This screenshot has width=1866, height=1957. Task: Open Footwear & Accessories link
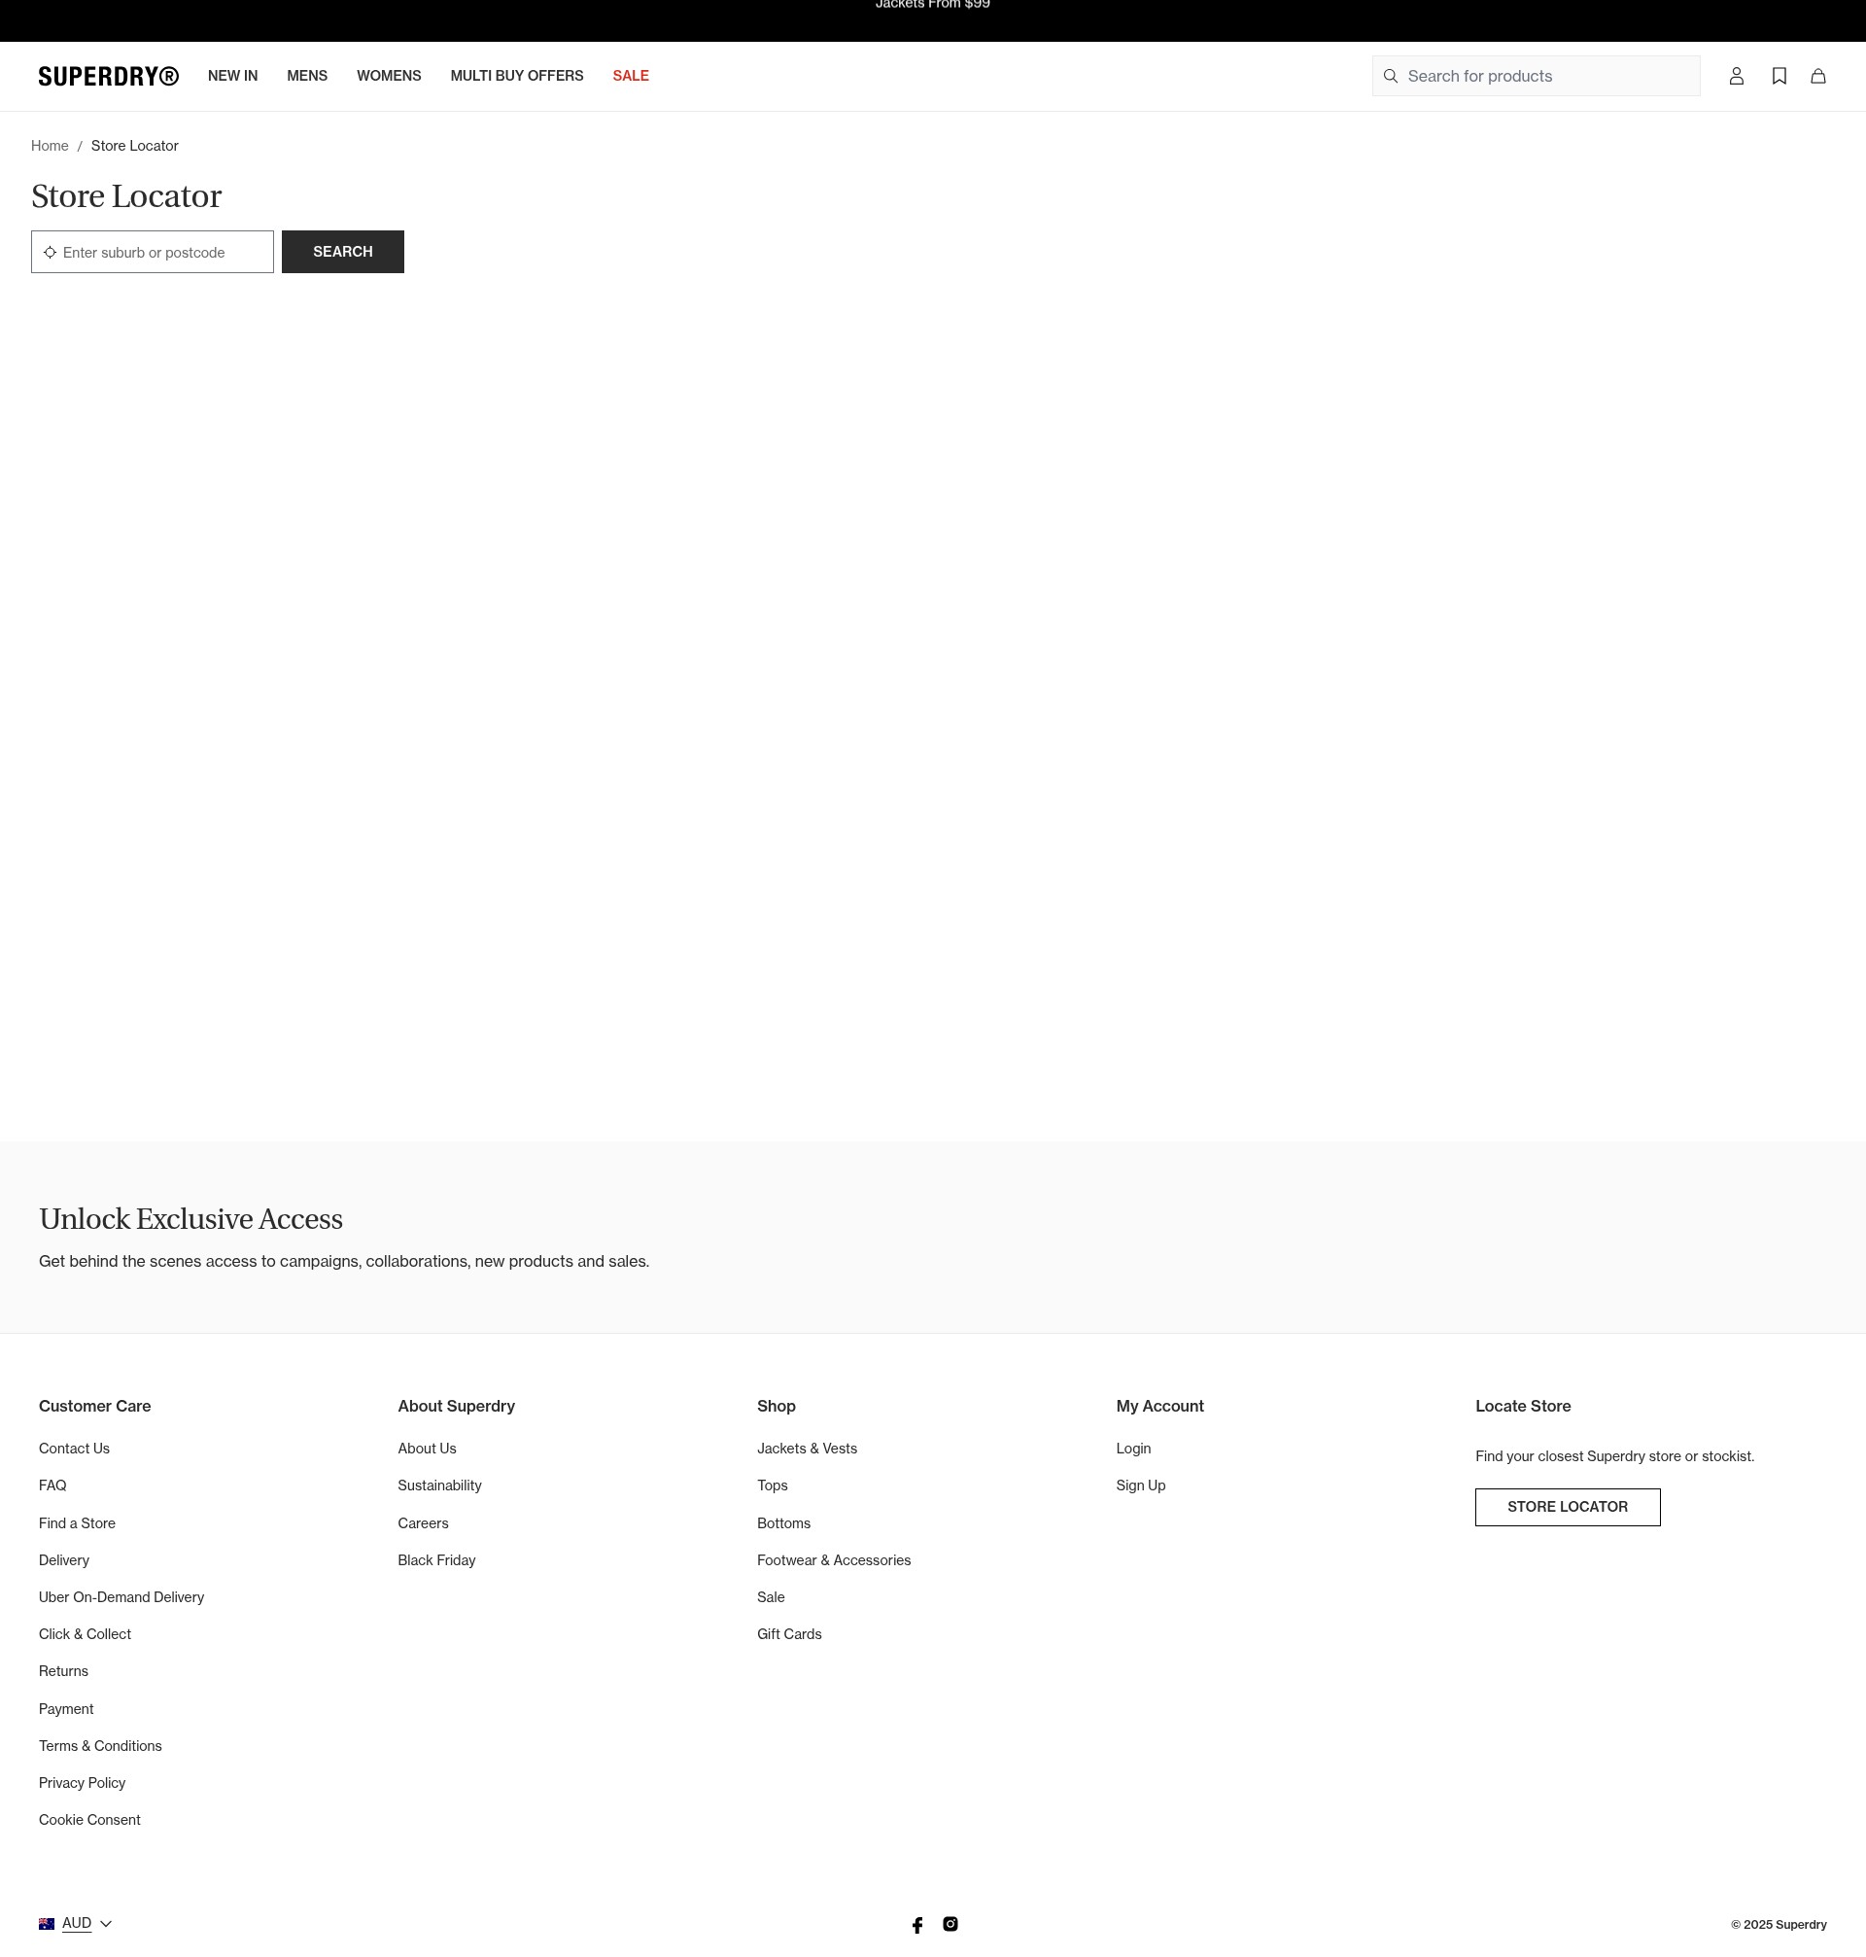point(834,1560)
